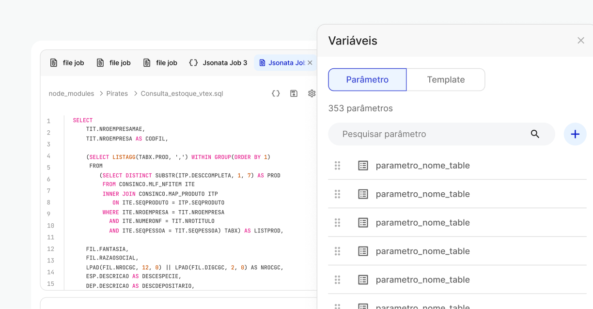Close the active Jsonata Job tab
The height and width of the screenshot is (309, 593).
pos(310,63)
